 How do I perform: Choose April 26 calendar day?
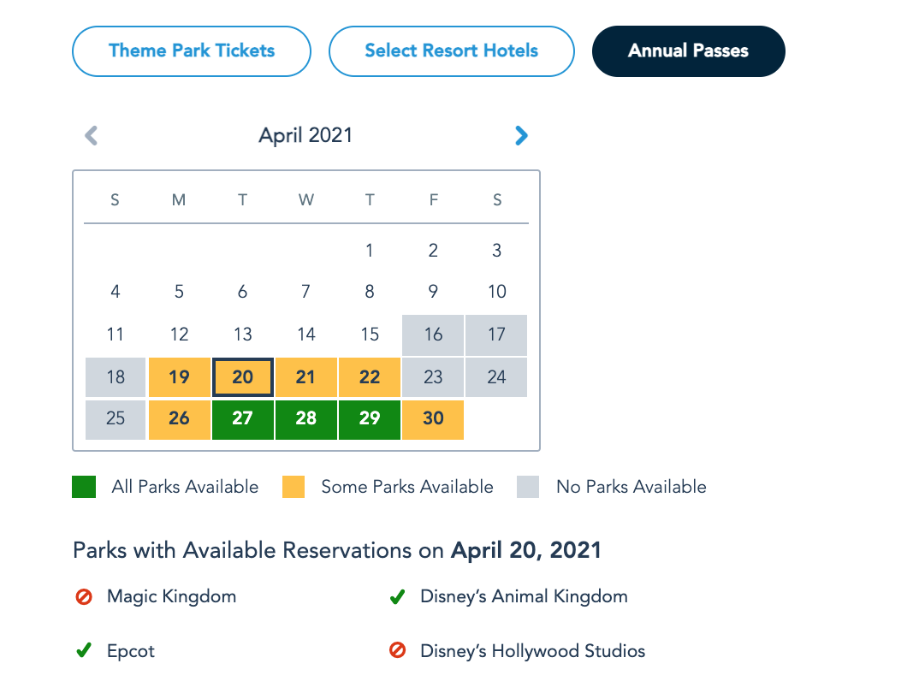coord(179,419)
